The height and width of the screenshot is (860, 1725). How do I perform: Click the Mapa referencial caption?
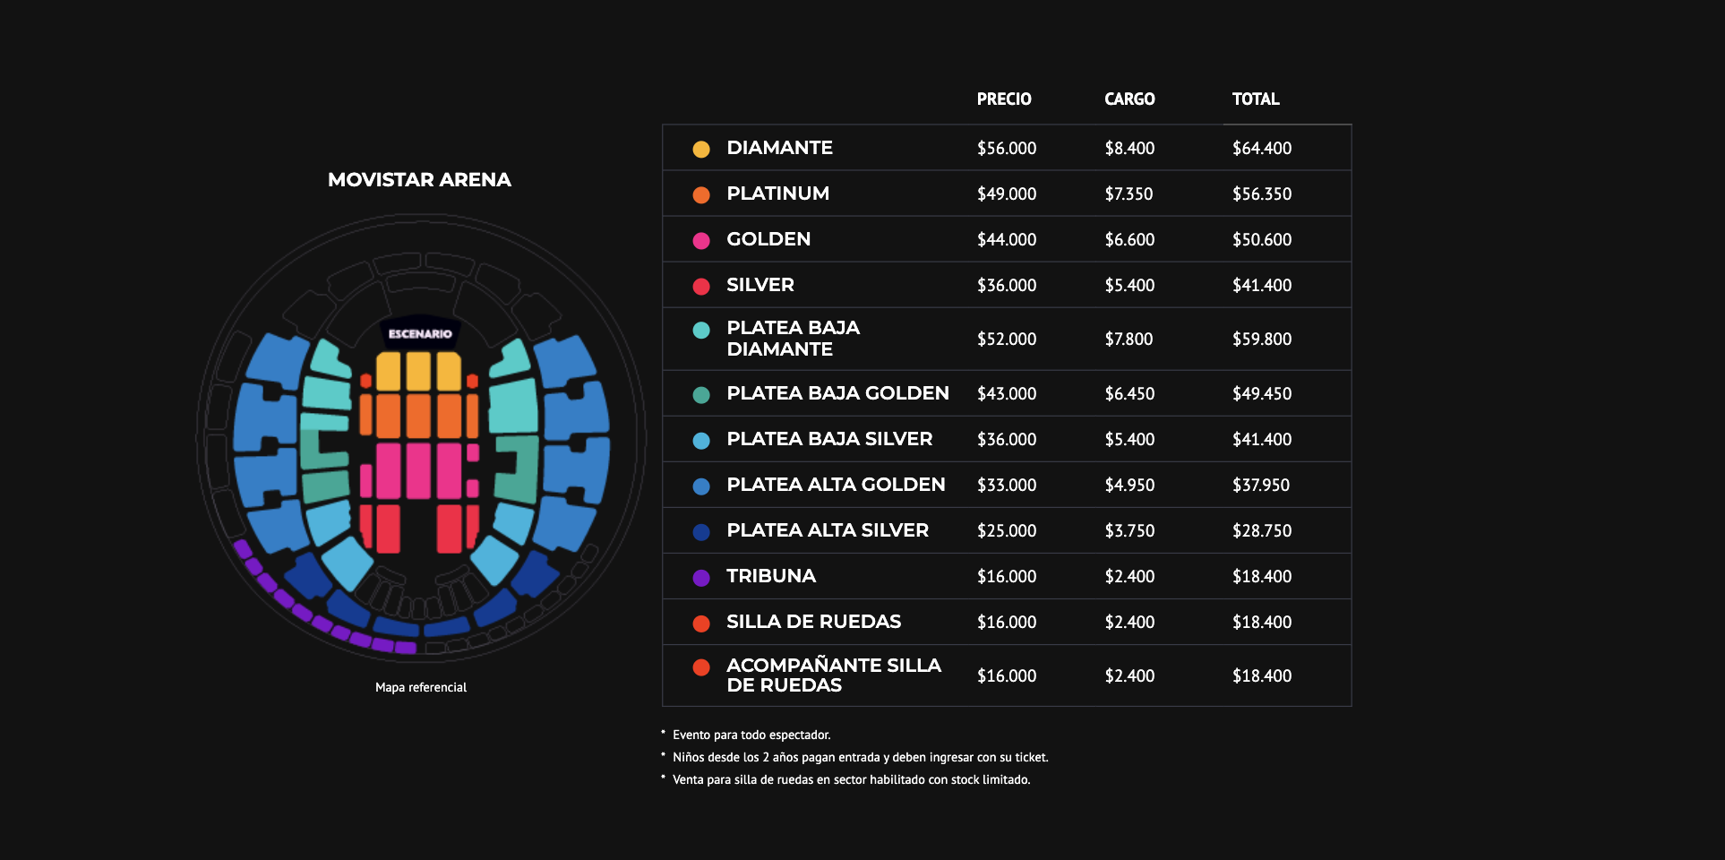coord(421,687)
